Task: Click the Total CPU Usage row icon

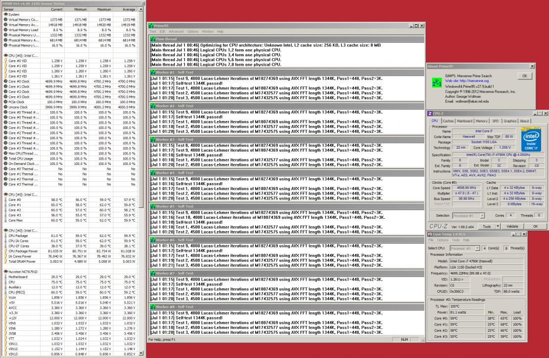Action: (x=5, y=159)
